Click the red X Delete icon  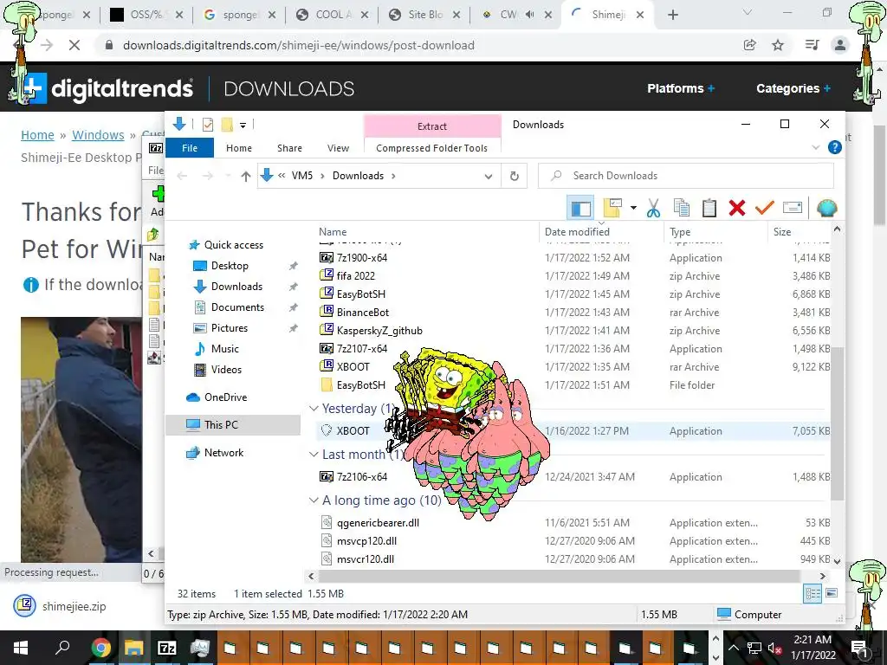click(x=736, y=208)
